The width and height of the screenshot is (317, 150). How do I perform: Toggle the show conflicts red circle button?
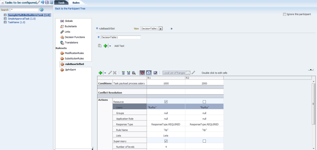(142, 73)
